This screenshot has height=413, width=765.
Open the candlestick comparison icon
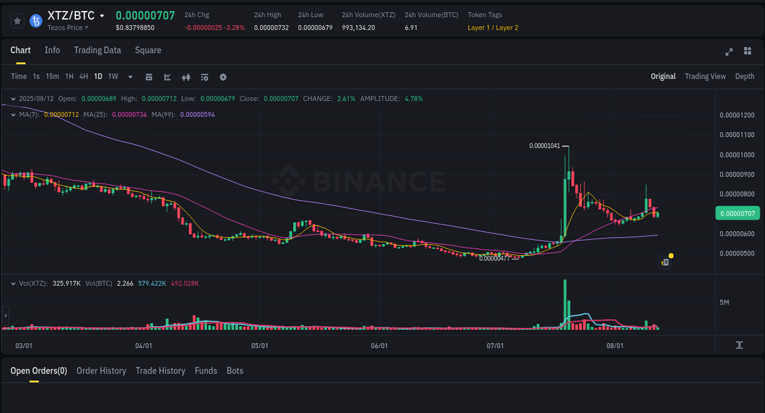click(x=185, y=76)
